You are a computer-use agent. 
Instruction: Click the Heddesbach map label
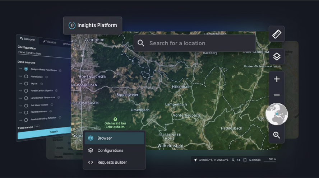pyautogui.click(x=231, y=128)
